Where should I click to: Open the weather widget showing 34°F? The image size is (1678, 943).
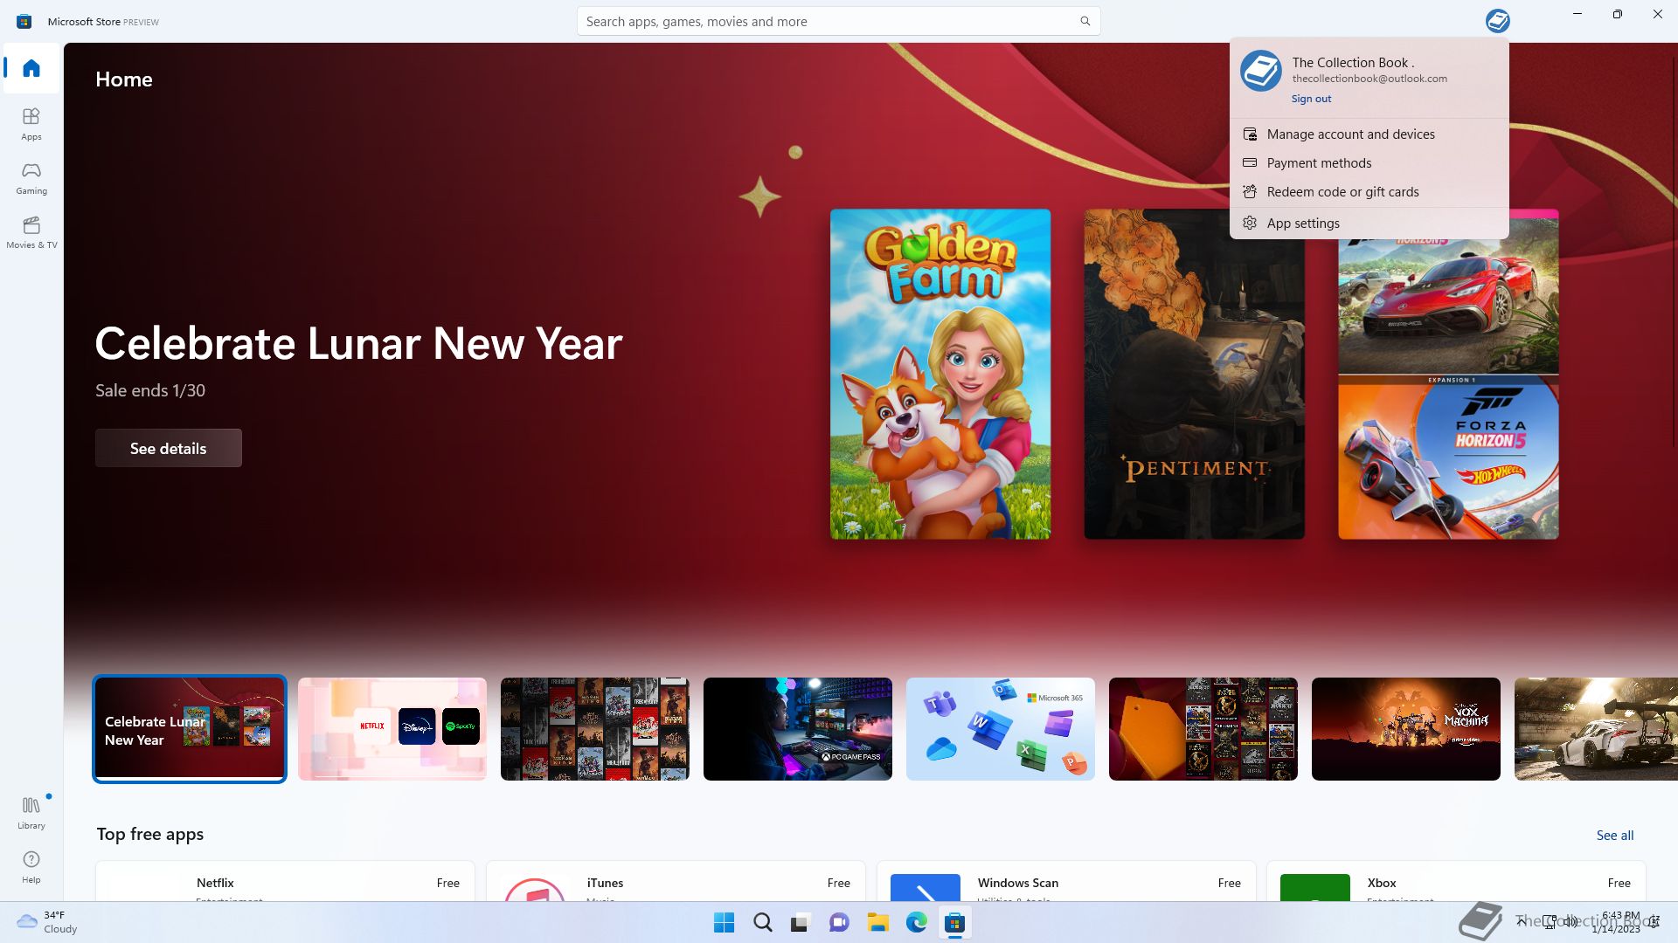click(x=47, y=922)
